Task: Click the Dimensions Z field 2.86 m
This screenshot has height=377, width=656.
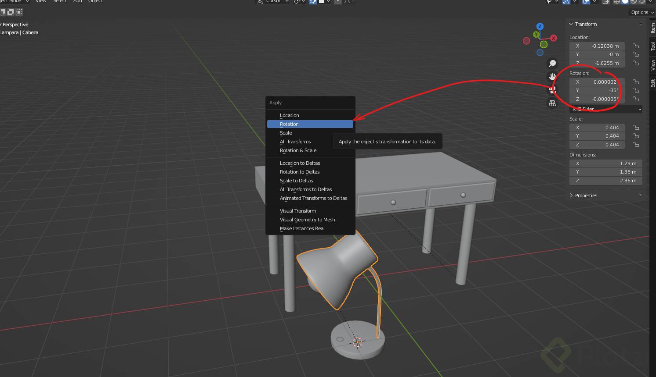Action: pyautogui.click(x=606, y=181)
